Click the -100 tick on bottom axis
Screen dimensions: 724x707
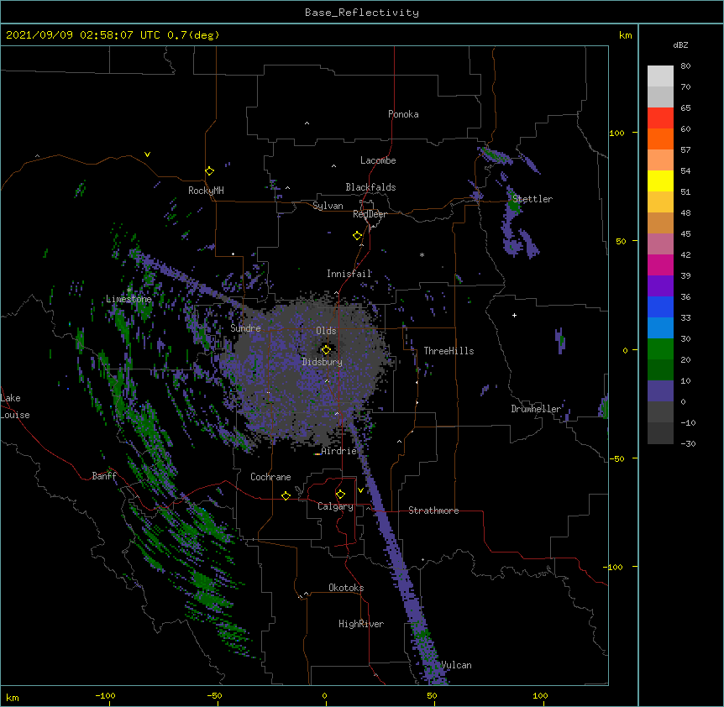pyautogui.click(x=105, y=695)
